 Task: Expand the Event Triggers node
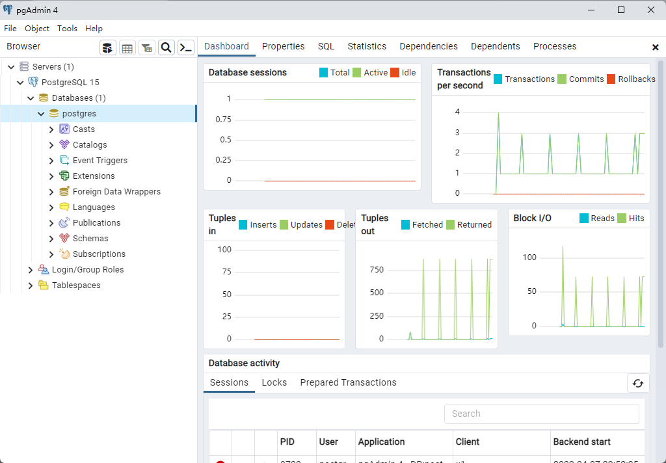51,161
